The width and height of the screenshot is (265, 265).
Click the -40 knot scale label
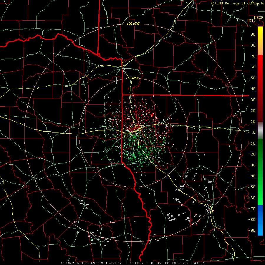pos(252,176)
